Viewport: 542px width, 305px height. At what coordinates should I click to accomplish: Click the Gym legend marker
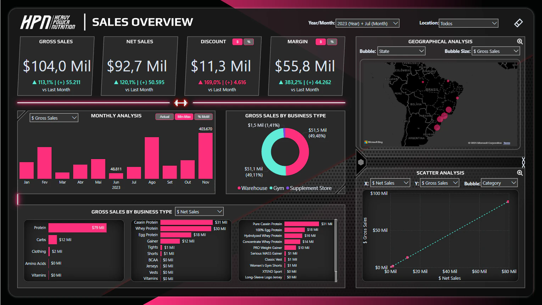271,188
